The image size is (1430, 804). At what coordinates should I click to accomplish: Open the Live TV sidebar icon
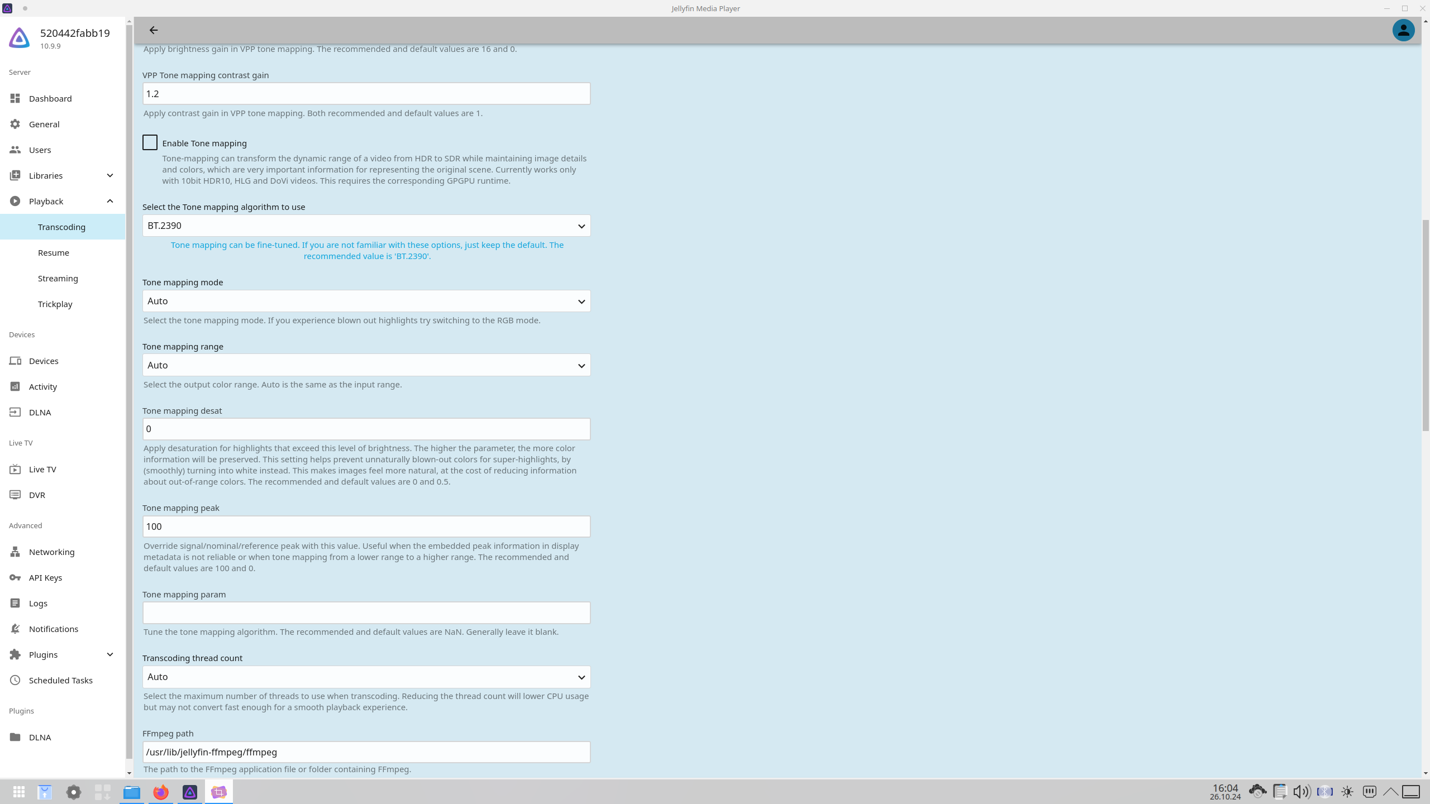[x=15, y=469]
